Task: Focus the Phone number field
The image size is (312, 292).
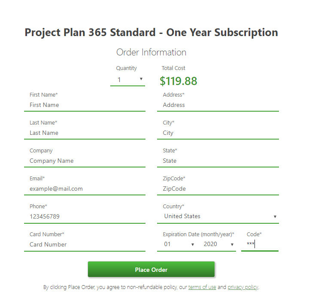Action: (85, 217)
